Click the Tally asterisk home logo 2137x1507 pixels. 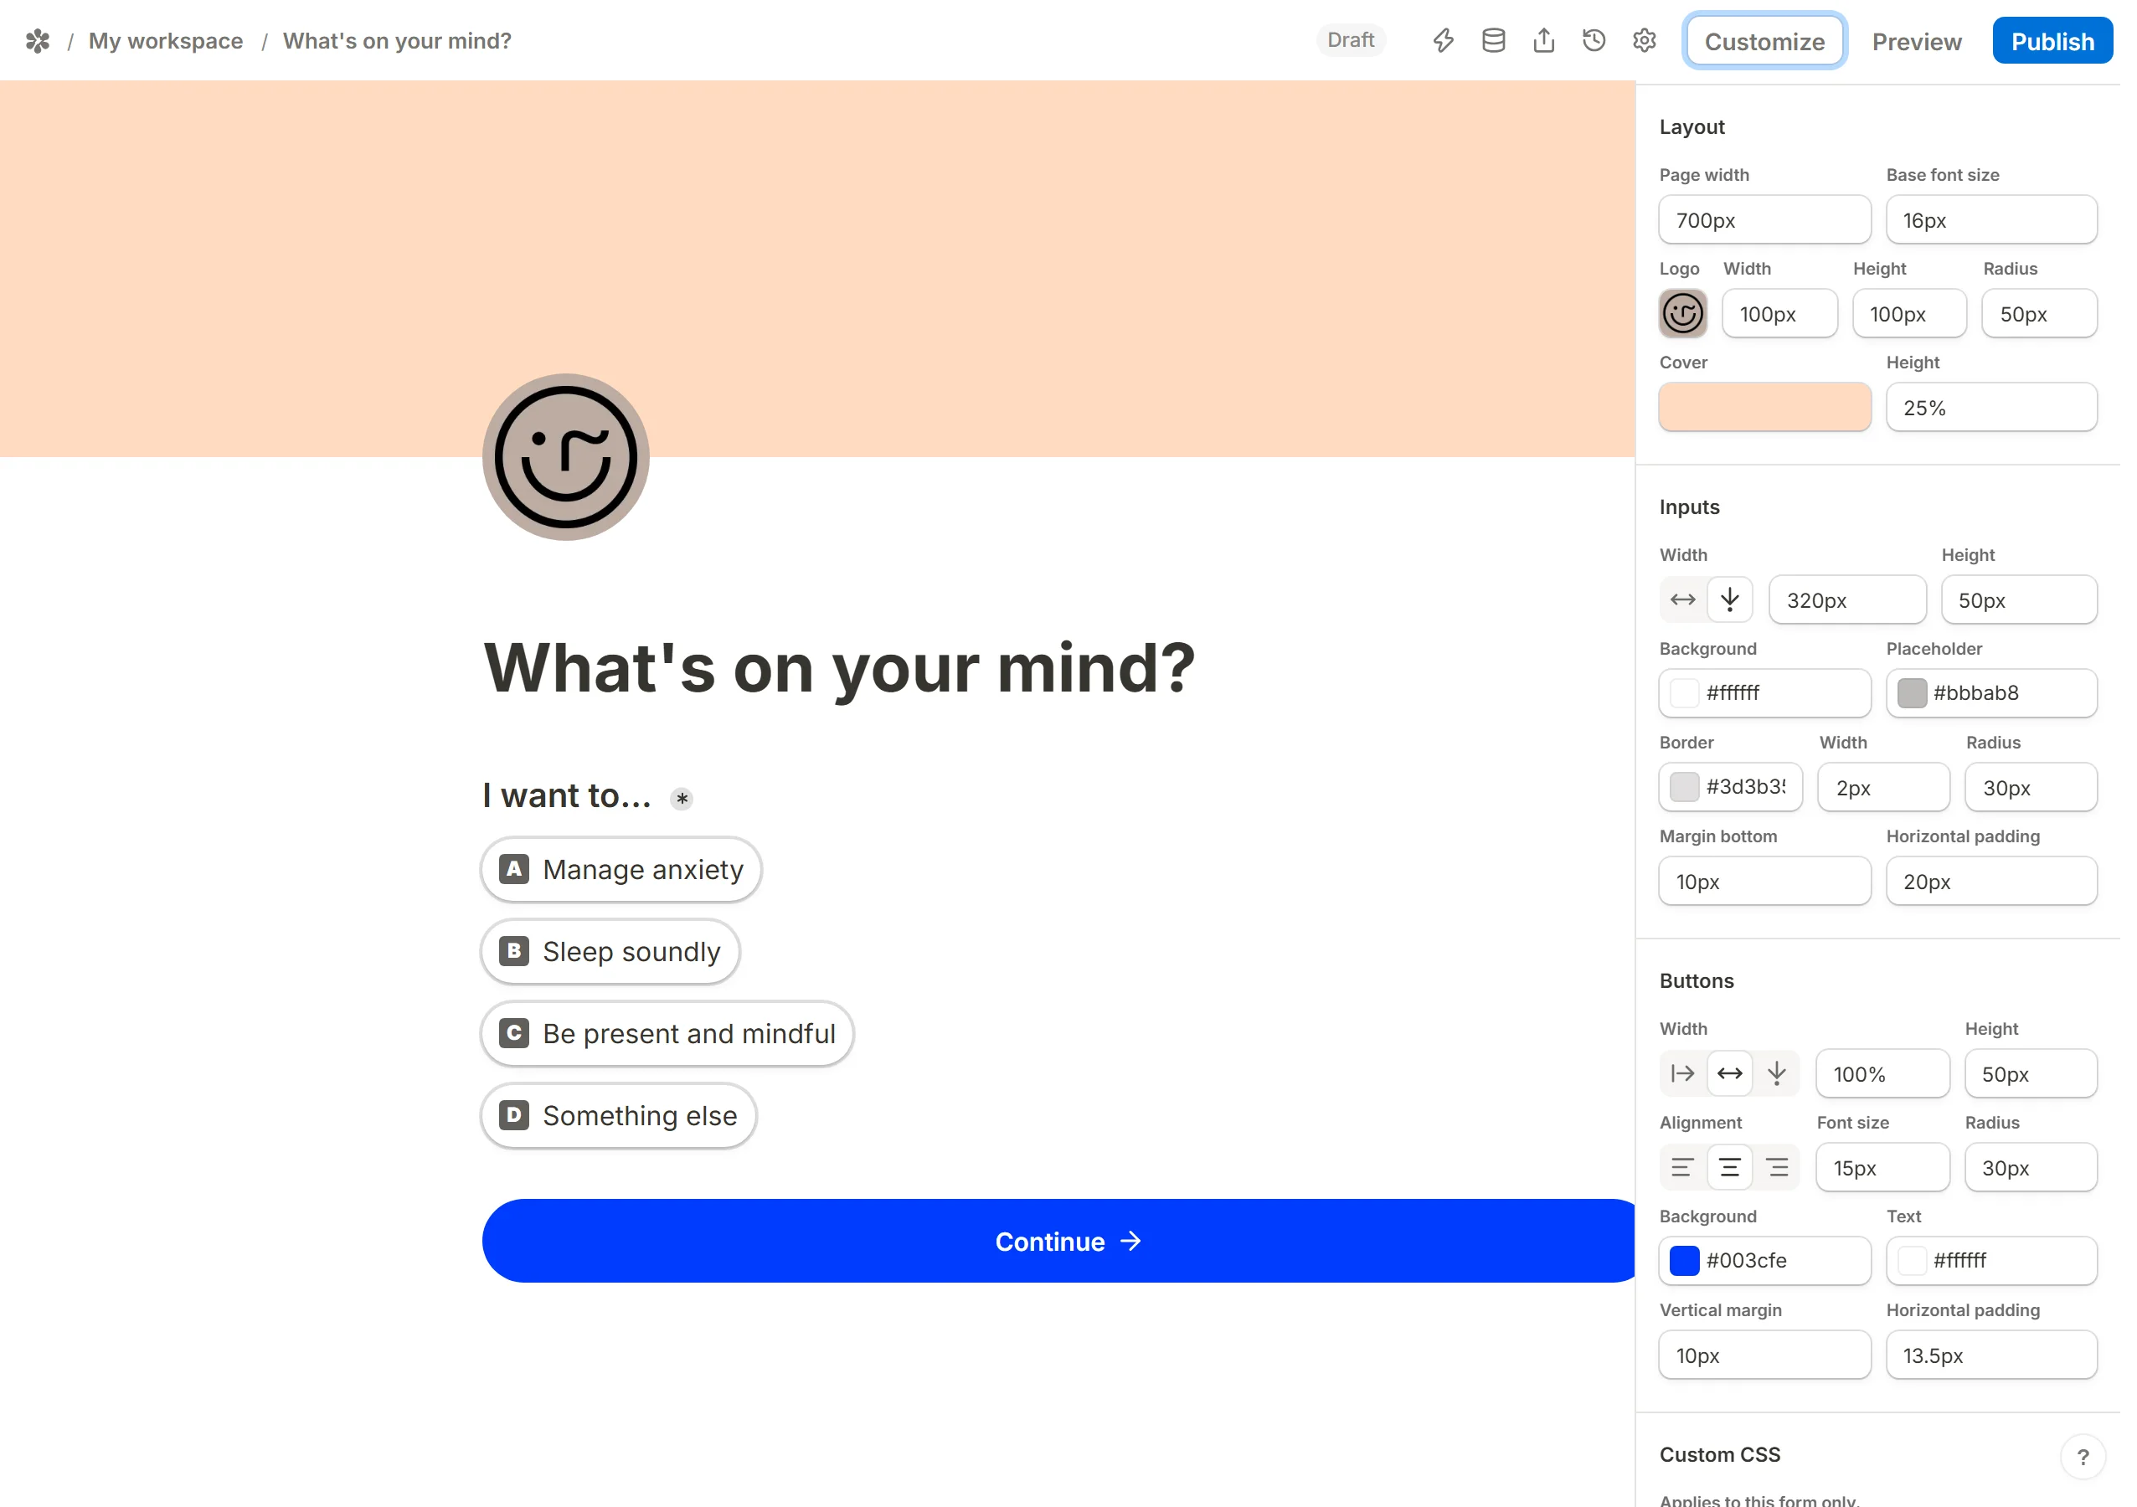[x=37, y=41]
